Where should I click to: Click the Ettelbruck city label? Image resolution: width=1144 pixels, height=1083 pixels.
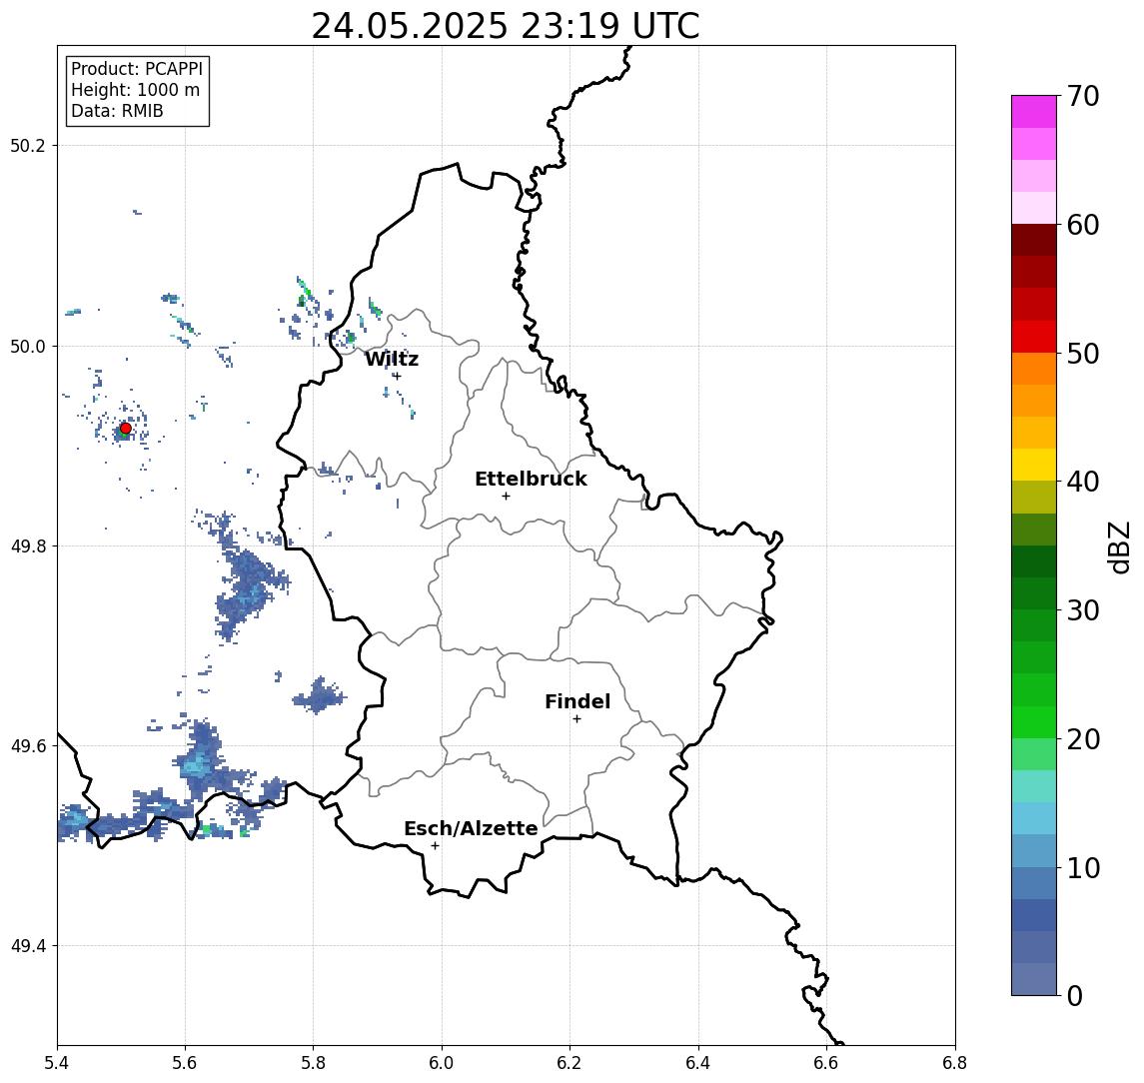pyautogui.click(x=531, y=479)
